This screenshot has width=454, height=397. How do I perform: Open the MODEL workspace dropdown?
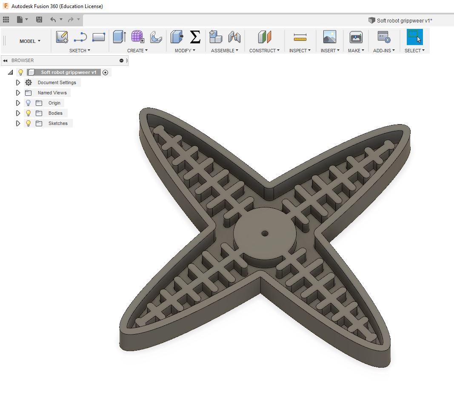[x=30, y=41]
